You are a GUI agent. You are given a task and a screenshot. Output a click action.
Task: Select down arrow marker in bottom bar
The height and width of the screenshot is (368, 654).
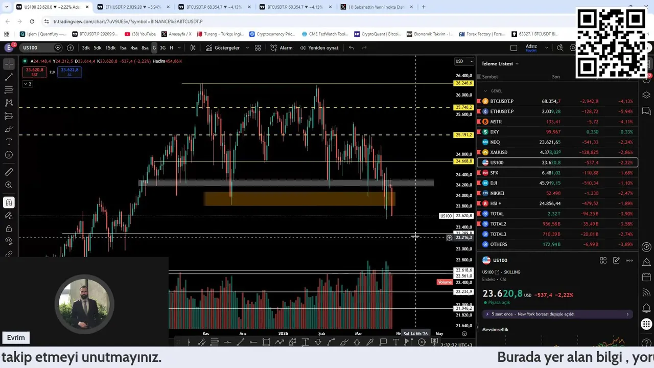tap(318, 342)
